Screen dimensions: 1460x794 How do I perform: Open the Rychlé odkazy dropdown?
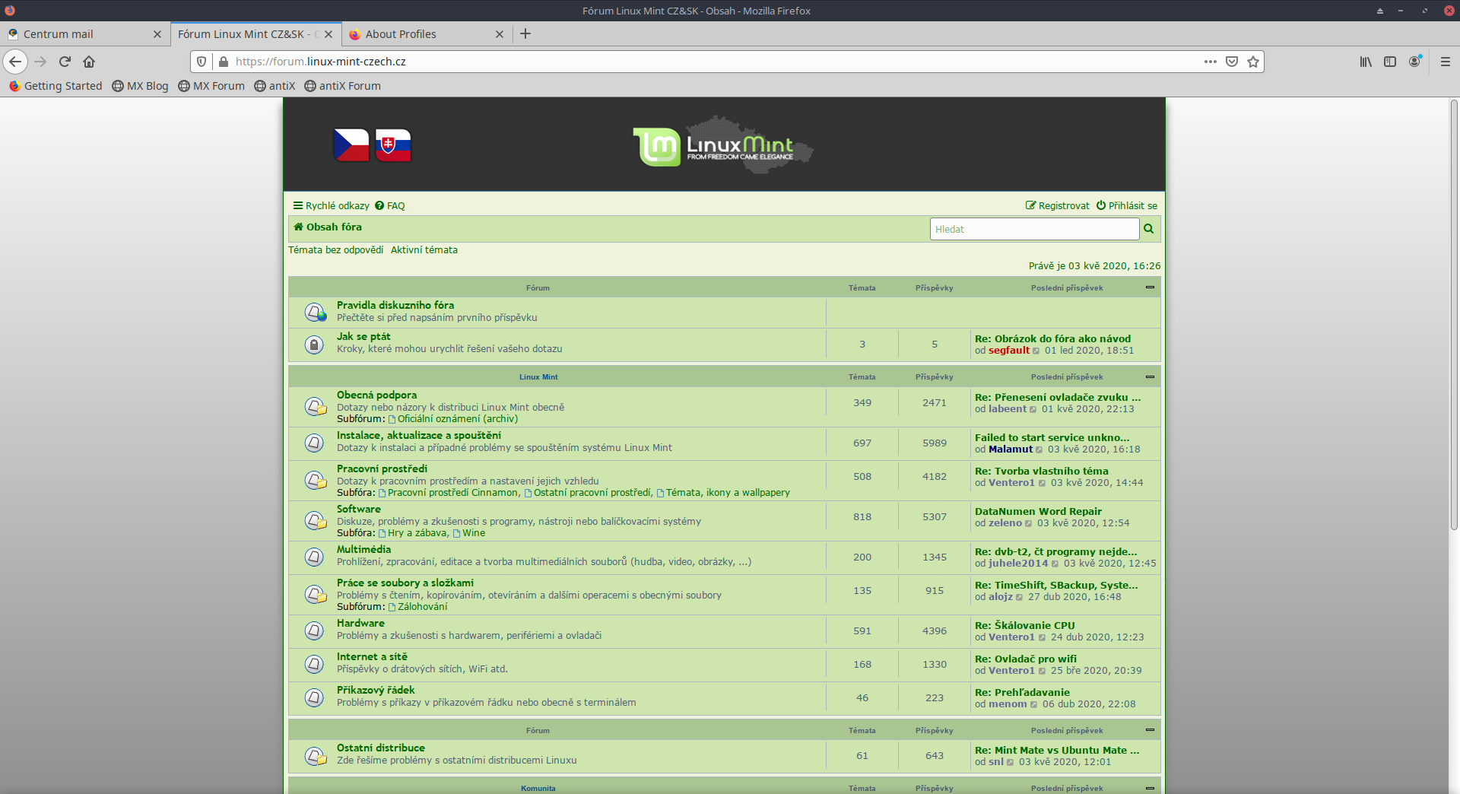(x=332, y=206)
